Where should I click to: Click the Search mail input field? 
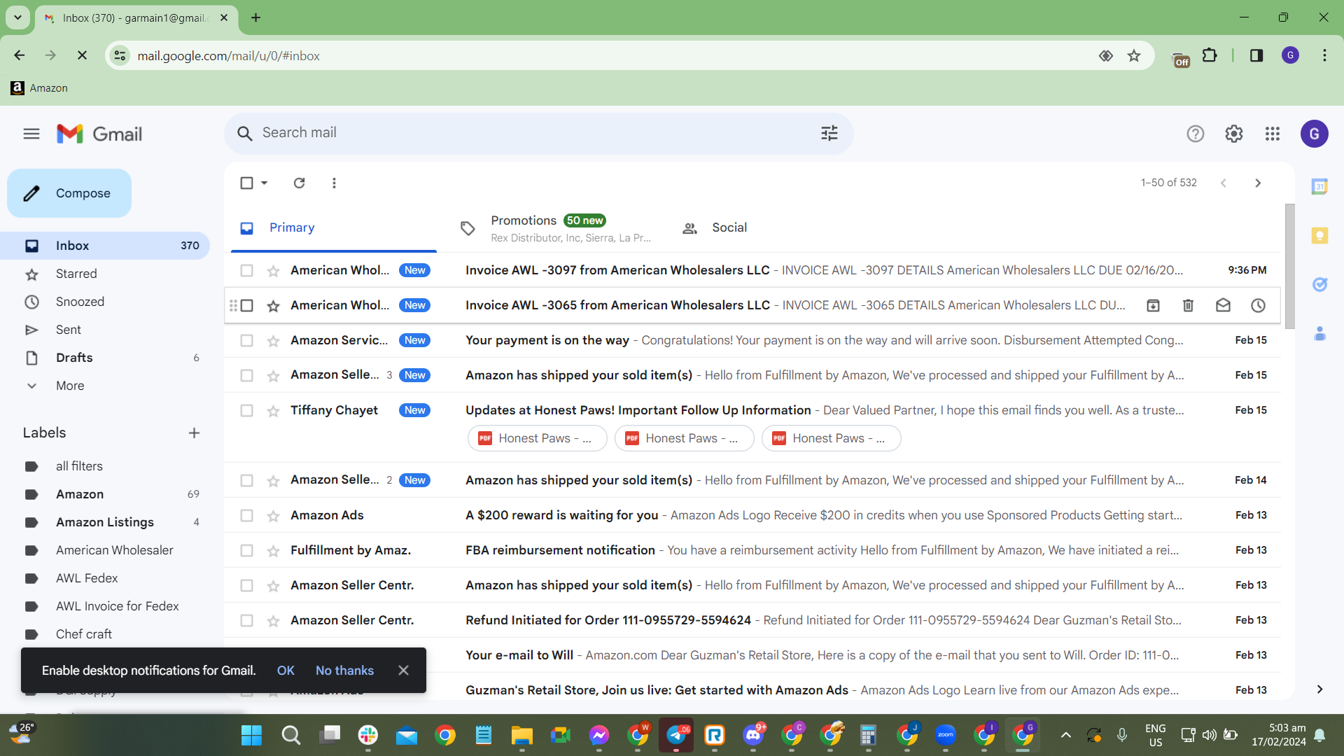539,133
